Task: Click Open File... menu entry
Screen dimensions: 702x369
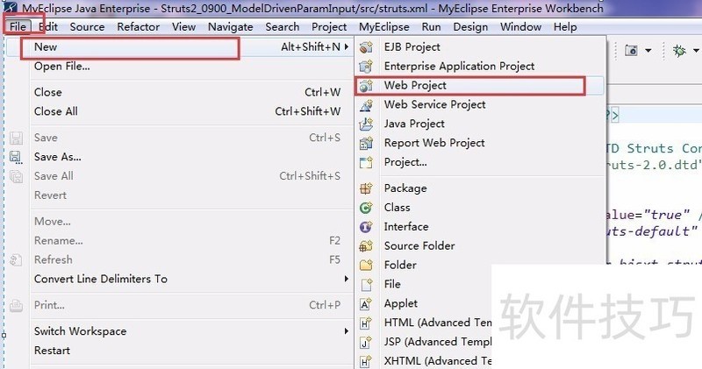Action: coord(61,66)
